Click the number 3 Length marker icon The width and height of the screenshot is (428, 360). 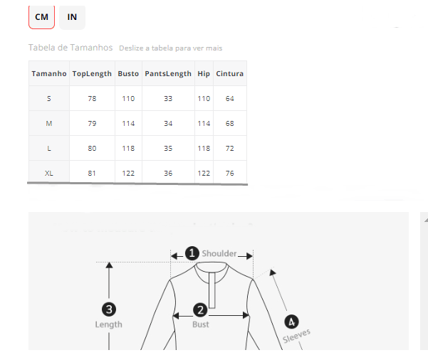109,309
